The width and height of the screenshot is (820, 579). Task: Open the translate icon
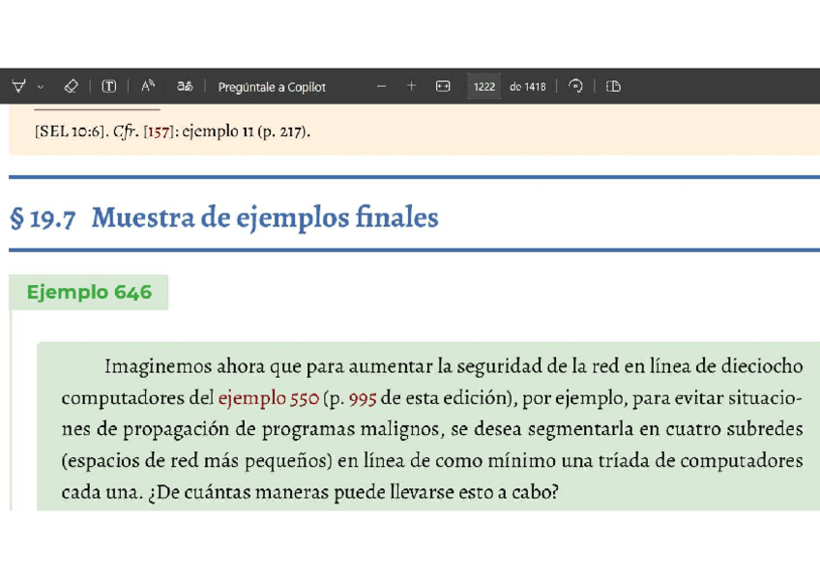(x=185, y=86)
